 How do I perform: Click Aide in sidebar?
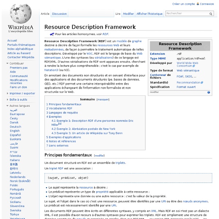tap(13, 72)
